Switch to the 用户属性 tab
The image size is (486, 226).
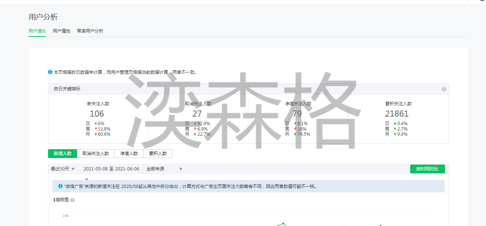(x=62, y=31)
